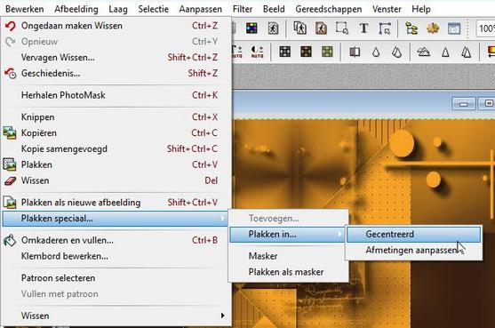The width and height of the screenshot is (495, 328).
Task: Click the green grid filter icon
Action: point(327,52)
